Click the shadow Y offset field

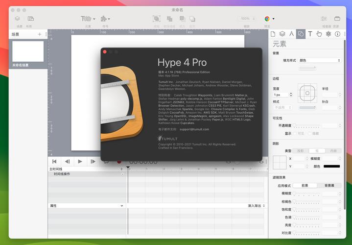tap(299, 167)
